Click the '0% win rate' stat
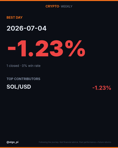 point(31,66)
